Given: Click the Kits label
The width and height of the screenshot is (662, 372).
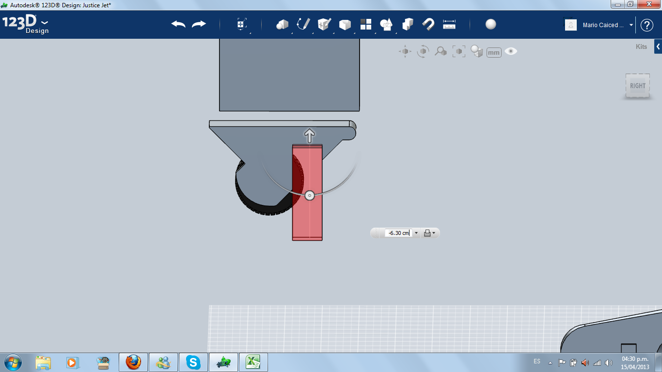Looking at the screenshot, I should point(641,47).
